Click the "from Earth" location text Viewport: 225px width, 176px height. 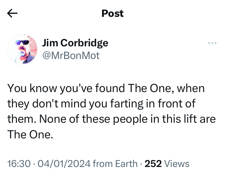(115, 164)
